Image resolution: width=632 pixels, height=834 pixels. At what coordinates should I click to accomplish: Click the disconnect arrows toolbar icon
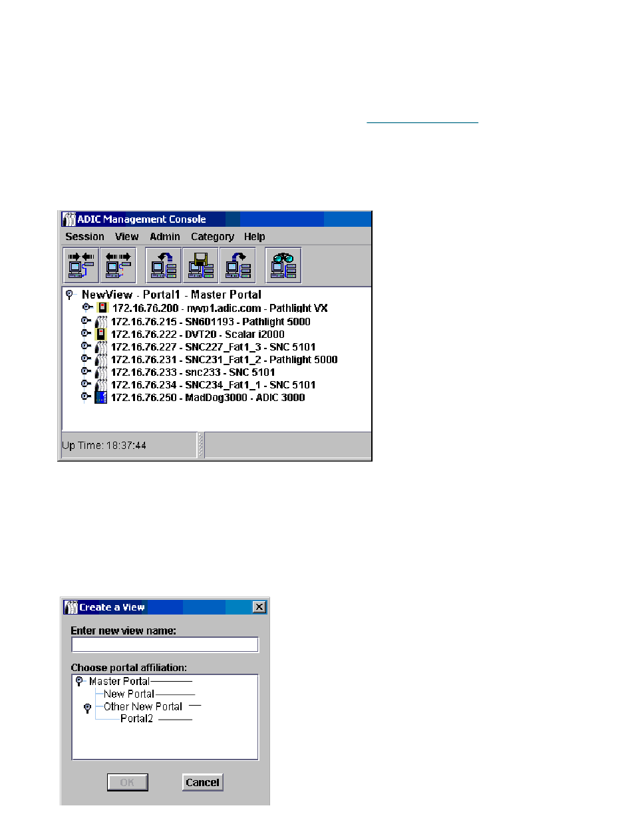(x=118, y=266)
